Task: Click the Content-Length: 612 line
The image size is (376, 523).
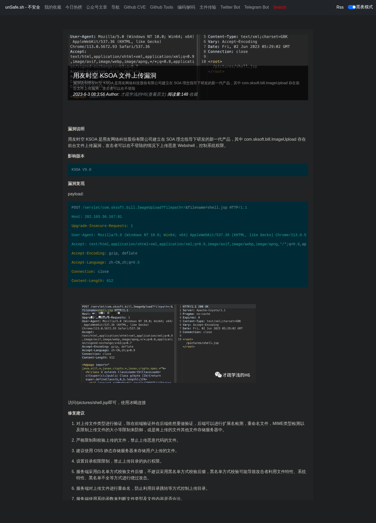Action: 92,281
